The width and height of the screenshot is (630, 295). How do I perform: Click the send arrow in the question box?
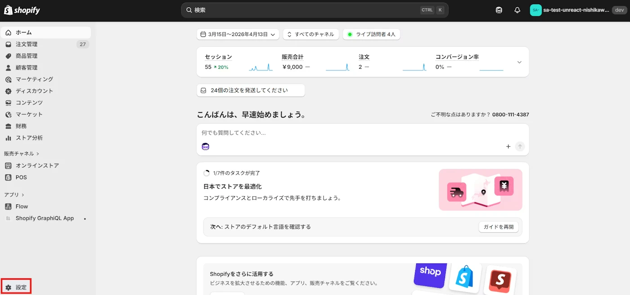(520, 146)
